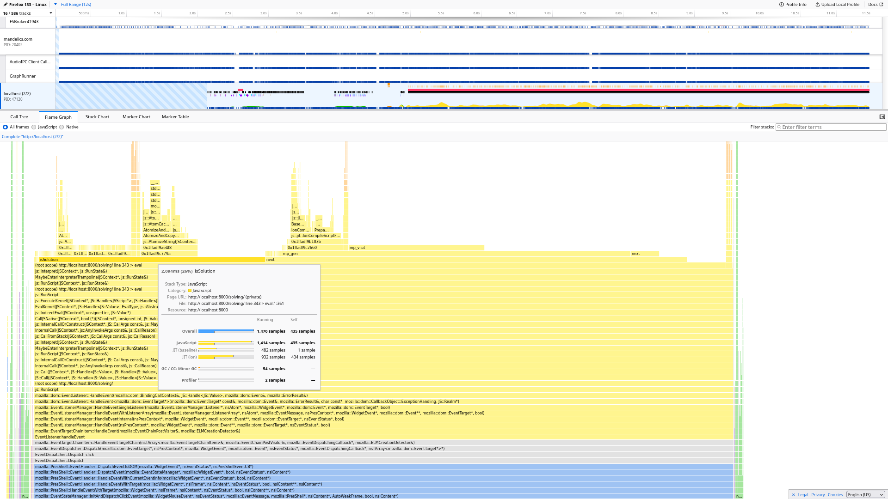The height and width of the screenshot is (499, 888).
Task: Select the JavaScript radio button
Action: click(34, 127)
